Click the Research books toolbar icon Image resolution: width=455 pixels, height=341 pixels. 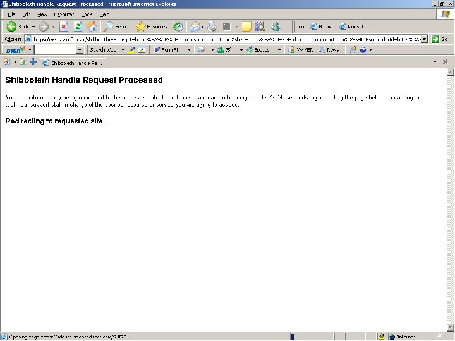tap(260, 27)
